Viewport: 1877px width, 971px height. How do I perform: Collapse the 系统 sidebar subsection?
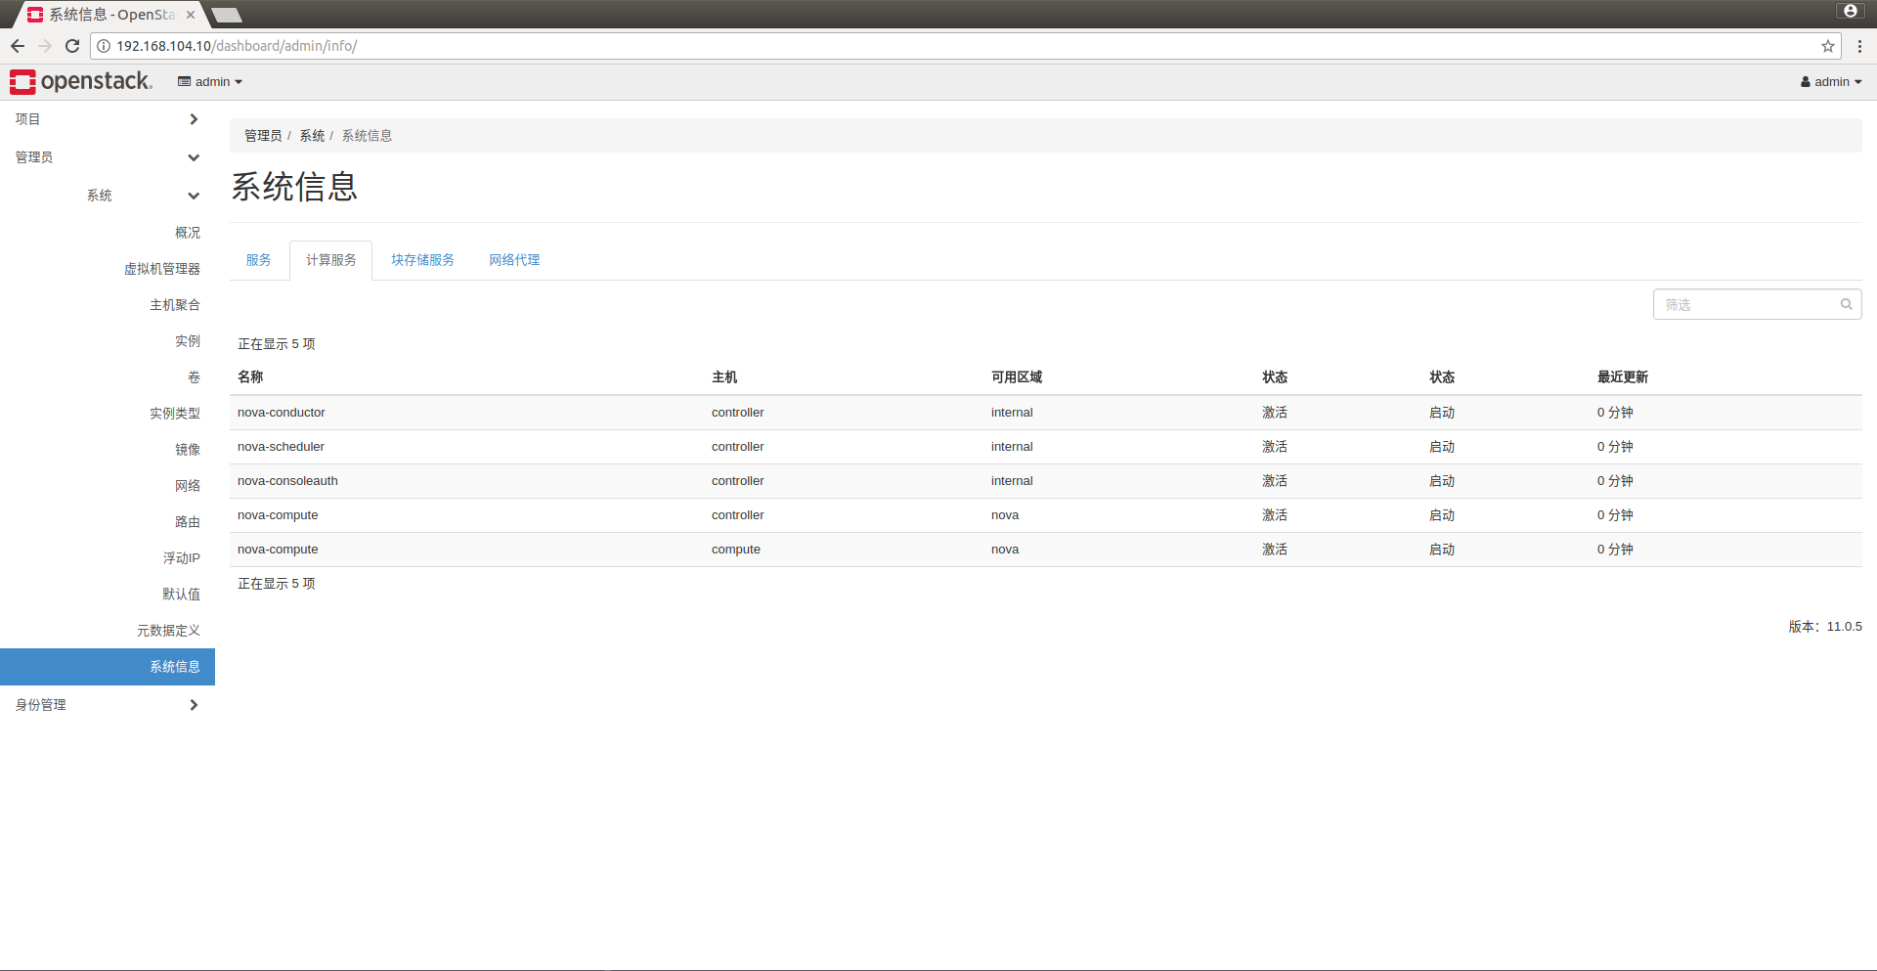[x=108, y=196]
